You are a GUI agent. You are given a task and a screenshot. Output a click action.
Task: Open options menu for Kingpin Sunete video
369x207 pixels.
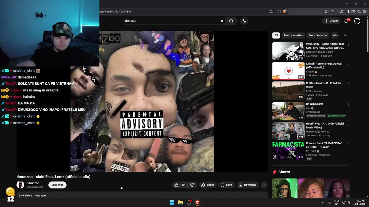click(348, 64)
